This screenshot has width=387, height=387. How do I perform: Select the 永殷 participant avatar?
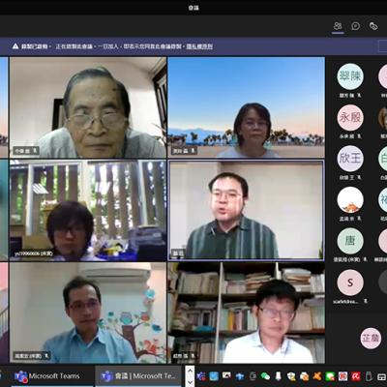click(350, 117)
